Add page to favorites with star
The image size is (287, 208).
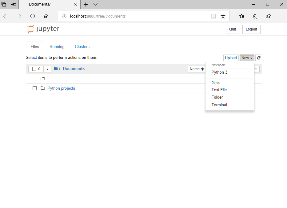pos(223,16)
